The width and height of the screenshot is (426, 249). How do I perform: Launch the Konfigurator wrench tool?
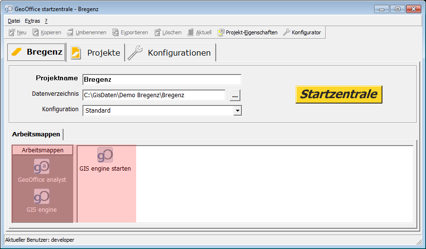(x=302, y=32)
